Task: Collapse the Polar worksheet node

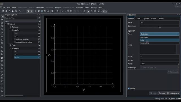Action: click(x=8, y=45)
